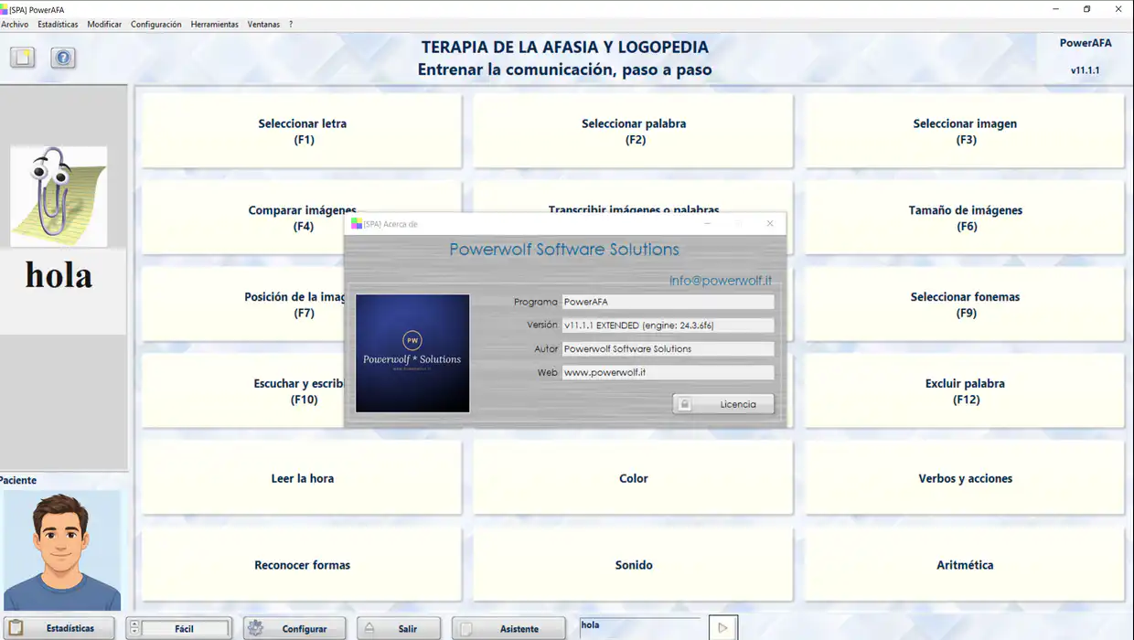The height and width of the screenshot is (640, 1134).
Task: Open the Modificar menu
Action: pyautogui.click(x=104, y=25)
